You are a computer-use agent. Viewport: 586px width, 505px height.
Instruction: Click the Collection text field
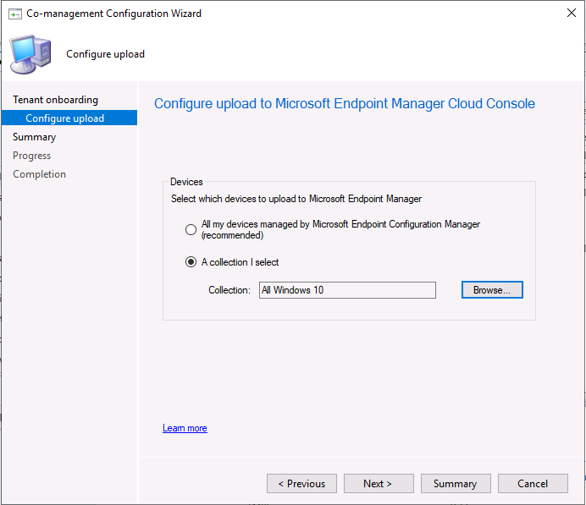pyautogui.click(x=347, y=290)
